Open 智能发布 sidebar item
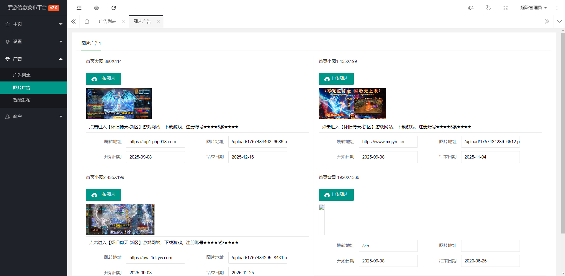565x276 pixels. click(34, 100)
